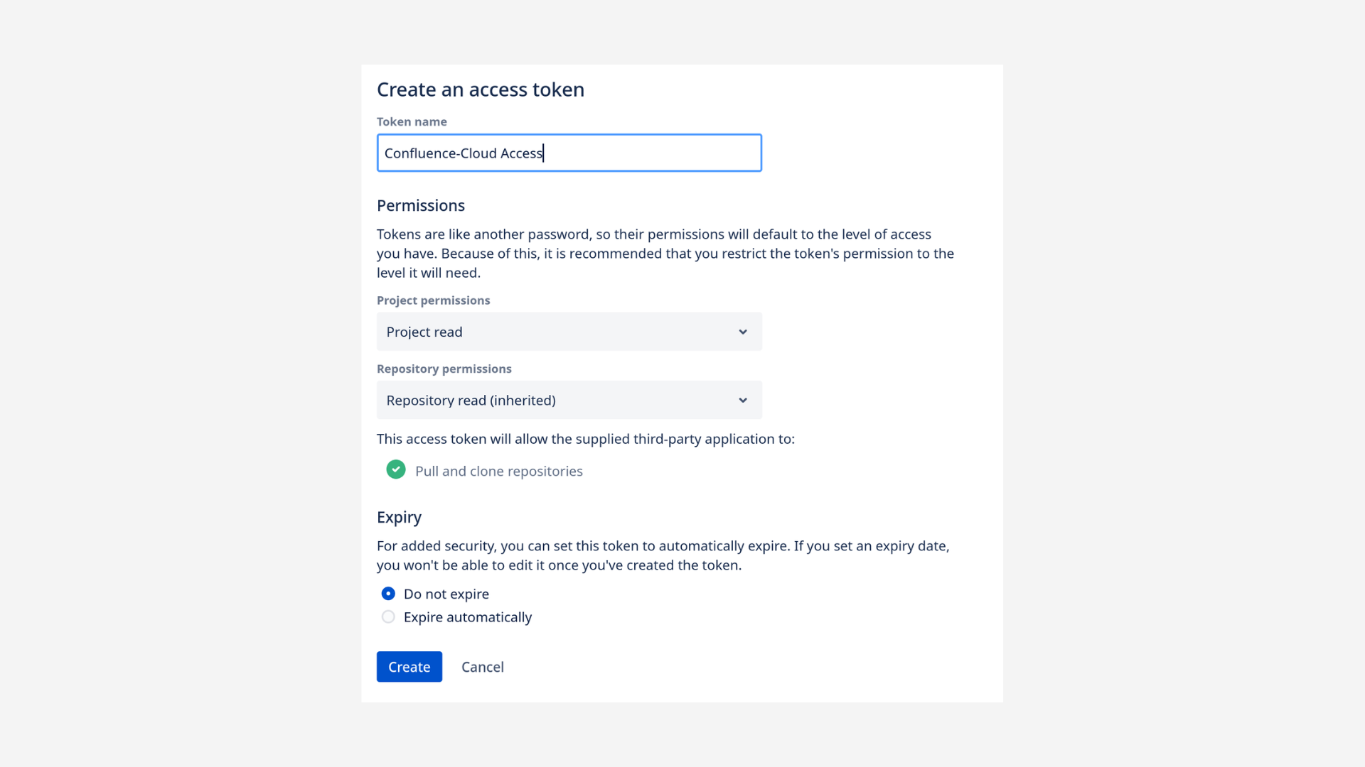Screen dimensions: 1365x767
Task: Click the Project permissions label
Action: (x=433, y=300)
